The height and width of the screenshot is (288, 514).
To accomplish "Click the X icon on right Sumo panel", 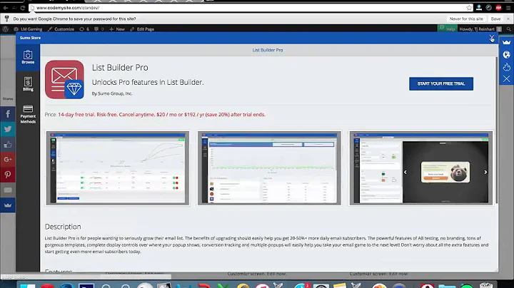I will pos(506,79).
